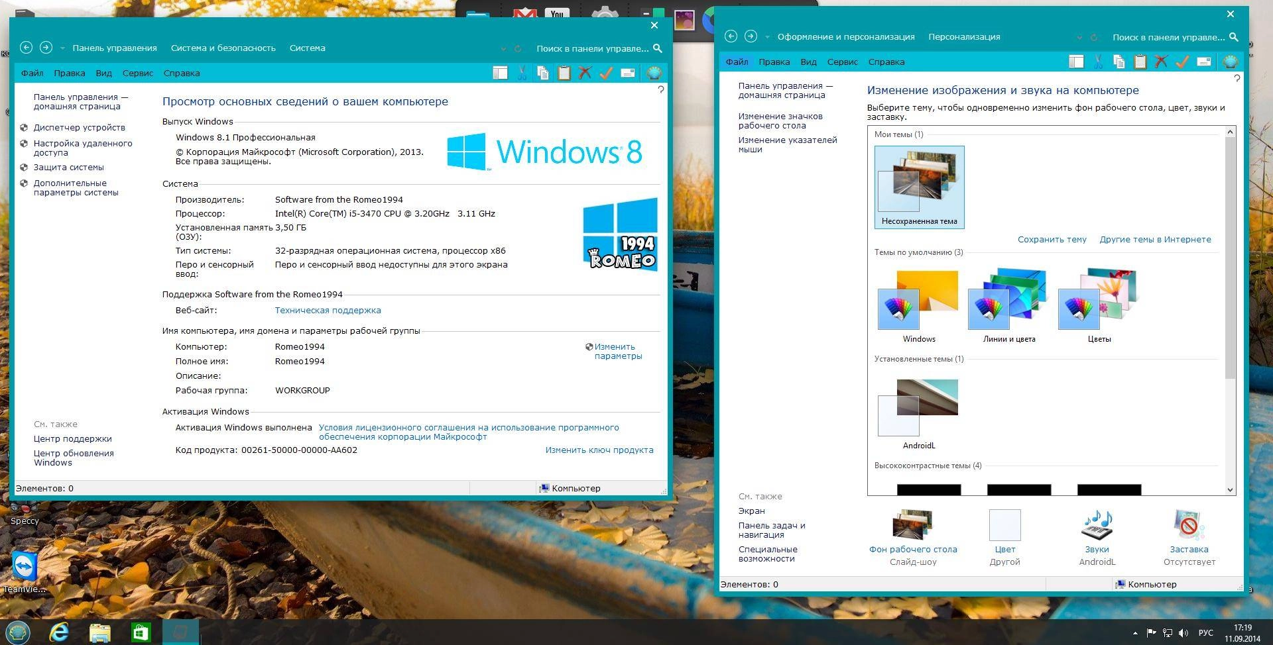Go back in the System window
This screenshot has width=1273, height=645.
pyautogui.click(x=26, y=47)
